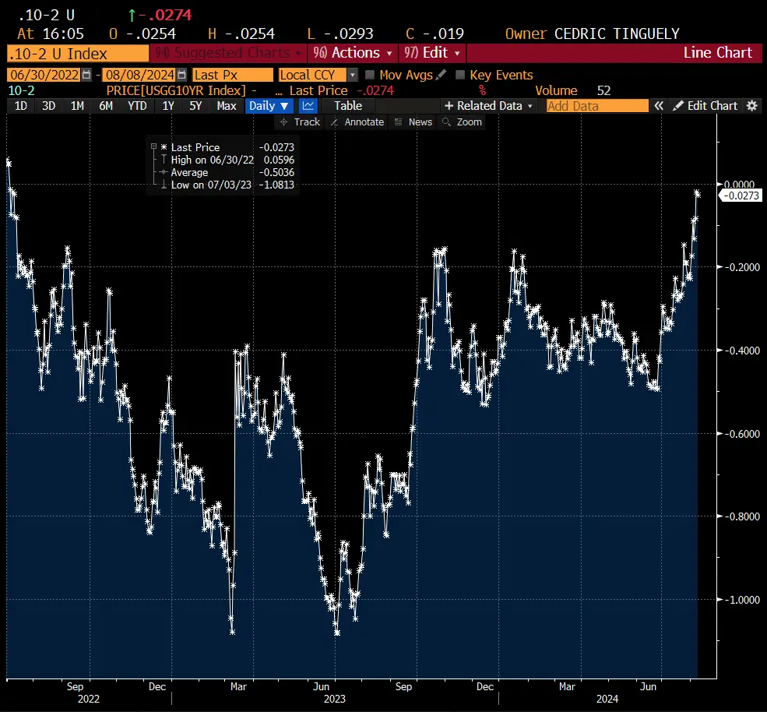Click the Add Data input field
The width and height of the screenshot is (767, 712).
[597, 106]
